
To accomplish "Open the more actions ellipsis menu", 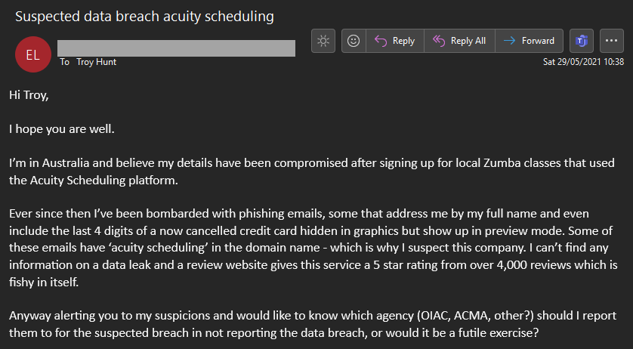I will point(612,41).
